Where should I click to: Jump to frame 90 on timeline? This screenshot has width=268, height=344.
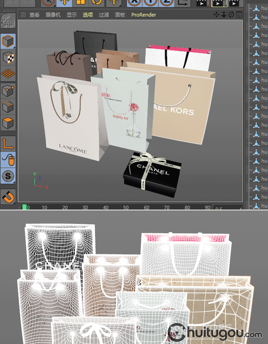point(207,207)
